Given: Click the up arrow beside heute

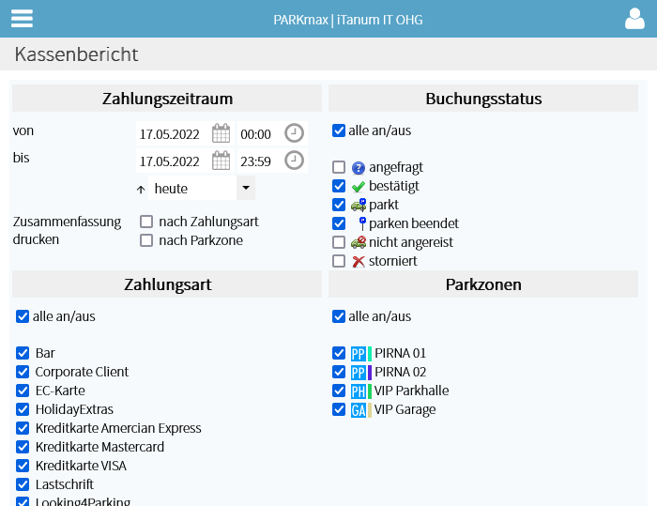Looking at the screenshot, I should (141, 190).
